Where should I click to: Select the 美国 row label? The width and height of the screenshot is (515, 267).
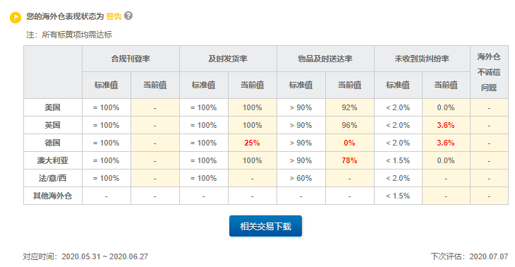tap(52, 107)
